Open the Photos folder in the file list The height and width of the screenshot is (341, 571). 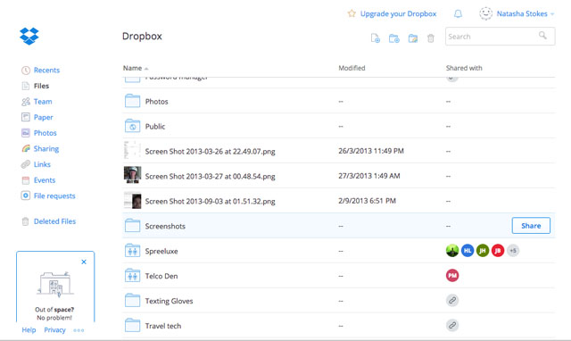pos(157,101)
